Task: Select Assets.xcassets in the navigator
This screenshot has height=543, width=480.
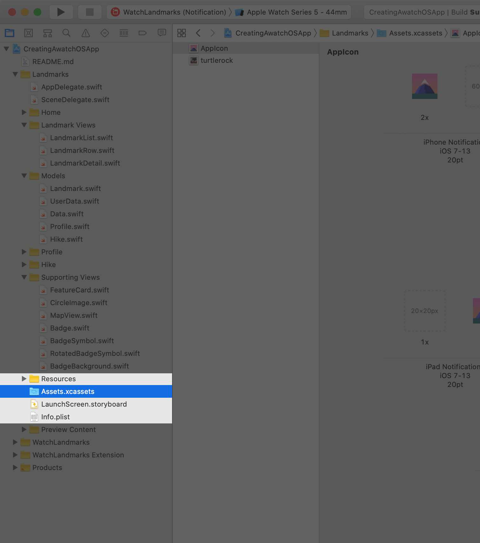Action: pos(86,391)
